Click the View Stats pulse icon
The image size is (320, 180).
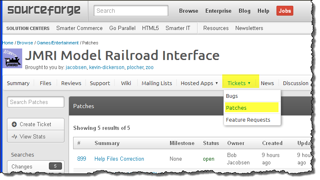tap(14, 136)
